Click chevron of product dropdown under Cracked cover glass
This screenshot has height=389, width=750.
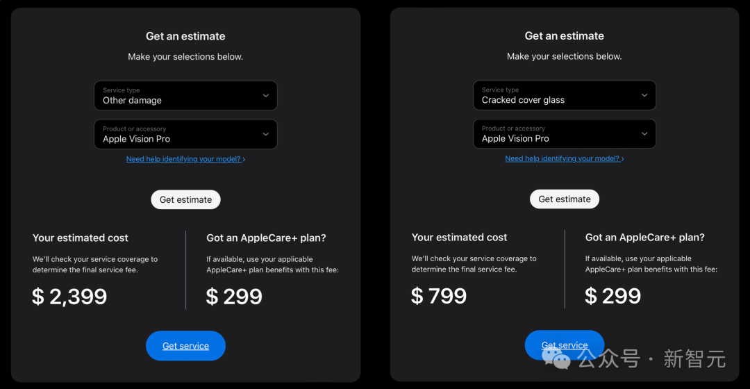[644, 134]
